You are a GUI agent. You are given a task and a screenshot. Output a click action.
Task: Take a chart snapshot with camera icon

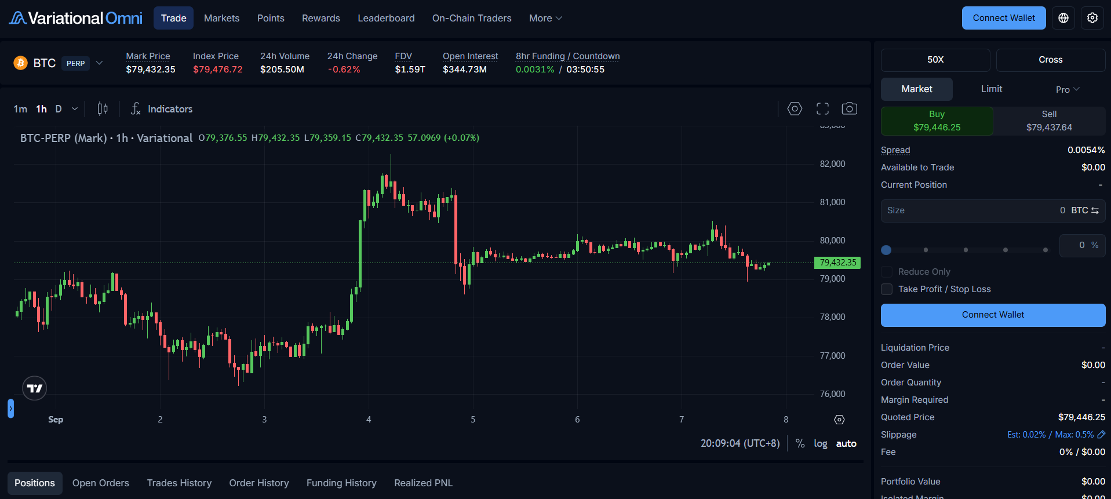click(x=850, y=108)
